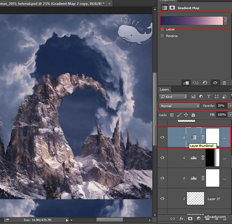Hide the Layer 37 visibility eye
This screenshot has height=224, width=232.
(162, 198)
